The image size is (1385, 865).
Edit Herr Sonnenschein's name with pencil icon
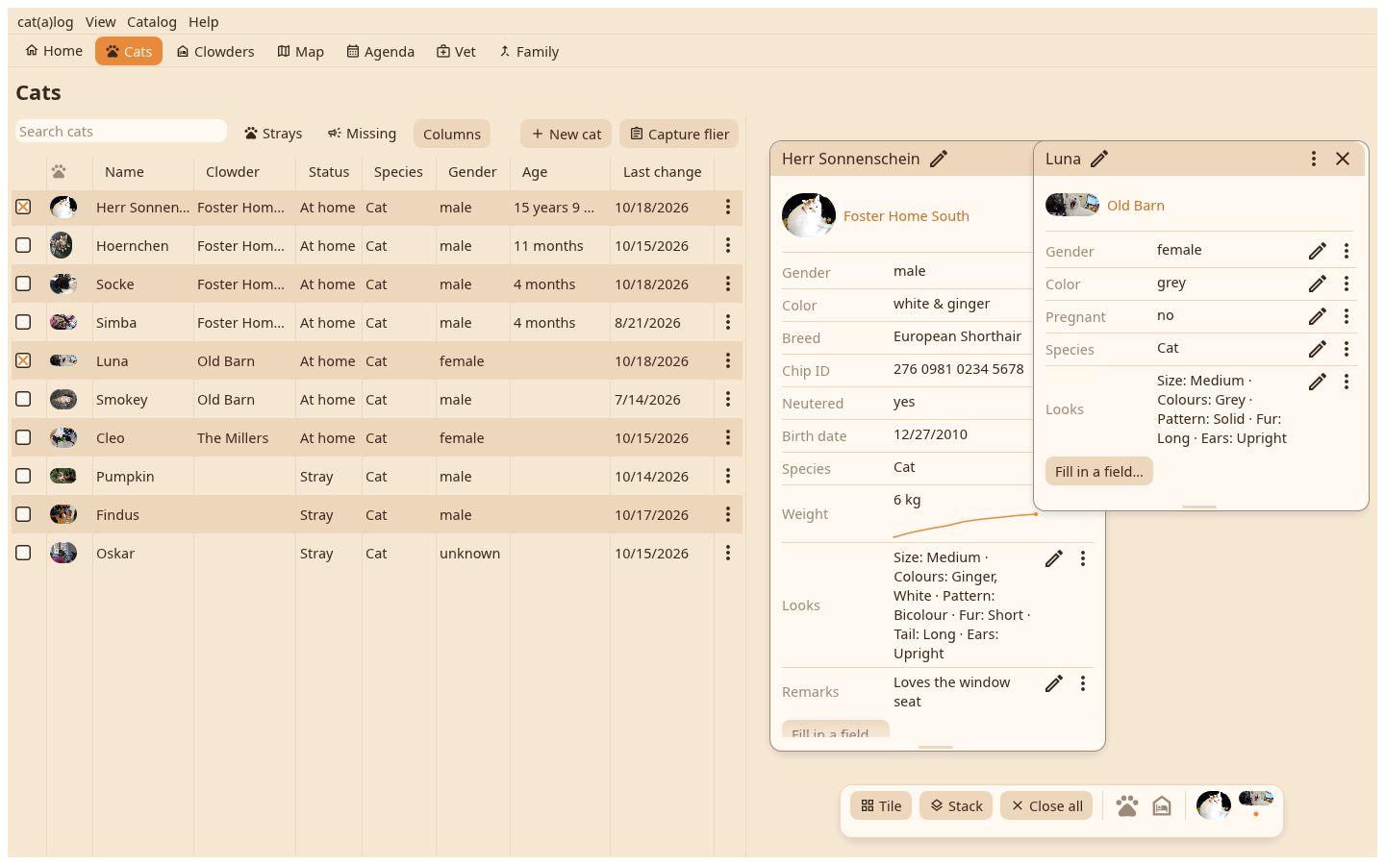click(x=939, y=159)
